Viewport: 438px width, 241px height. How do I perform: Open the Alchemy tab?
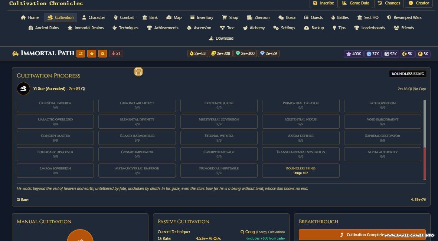coord(254,28)
